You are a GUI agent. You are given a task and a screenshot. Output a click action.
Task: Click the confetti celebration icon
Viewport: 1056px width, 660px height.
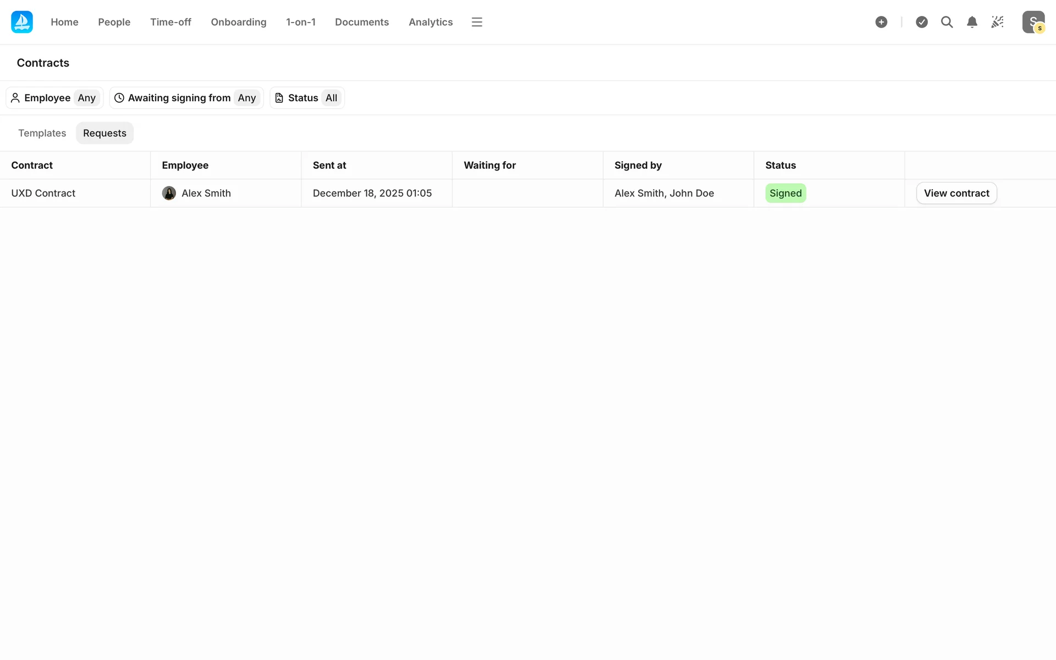997,22
